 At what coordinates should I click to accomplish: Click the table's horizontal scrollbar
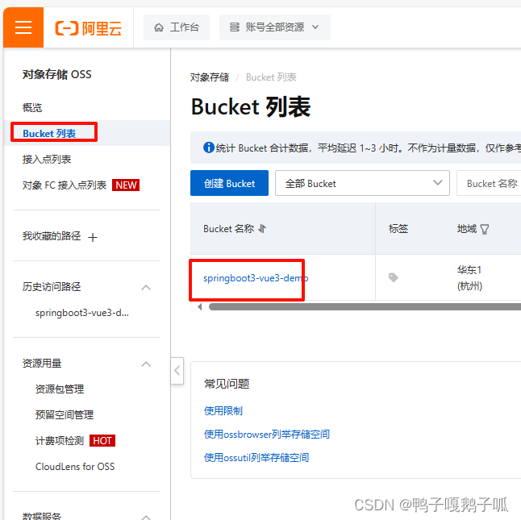pos(365,306)
